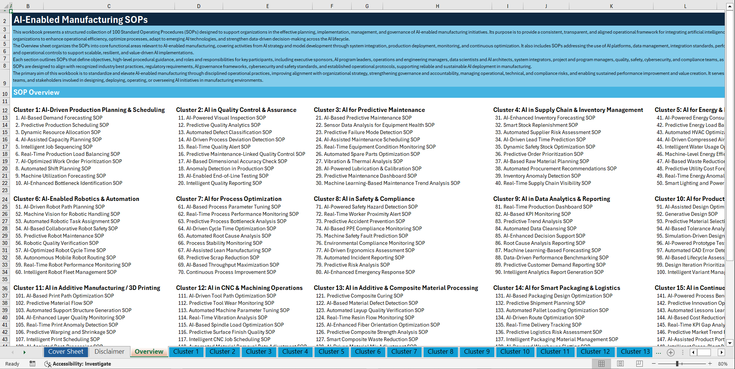Select the row 12 header
The height and width of the screenshot is (369, 735).
(5, 110)
